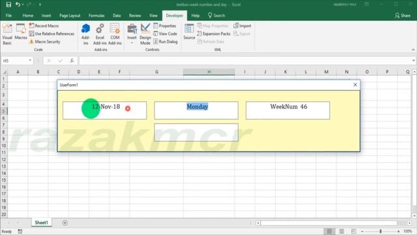Open the Add-ins button
Image resolution: width=417 pixels, height=235 pixels.
coord(85,34)
